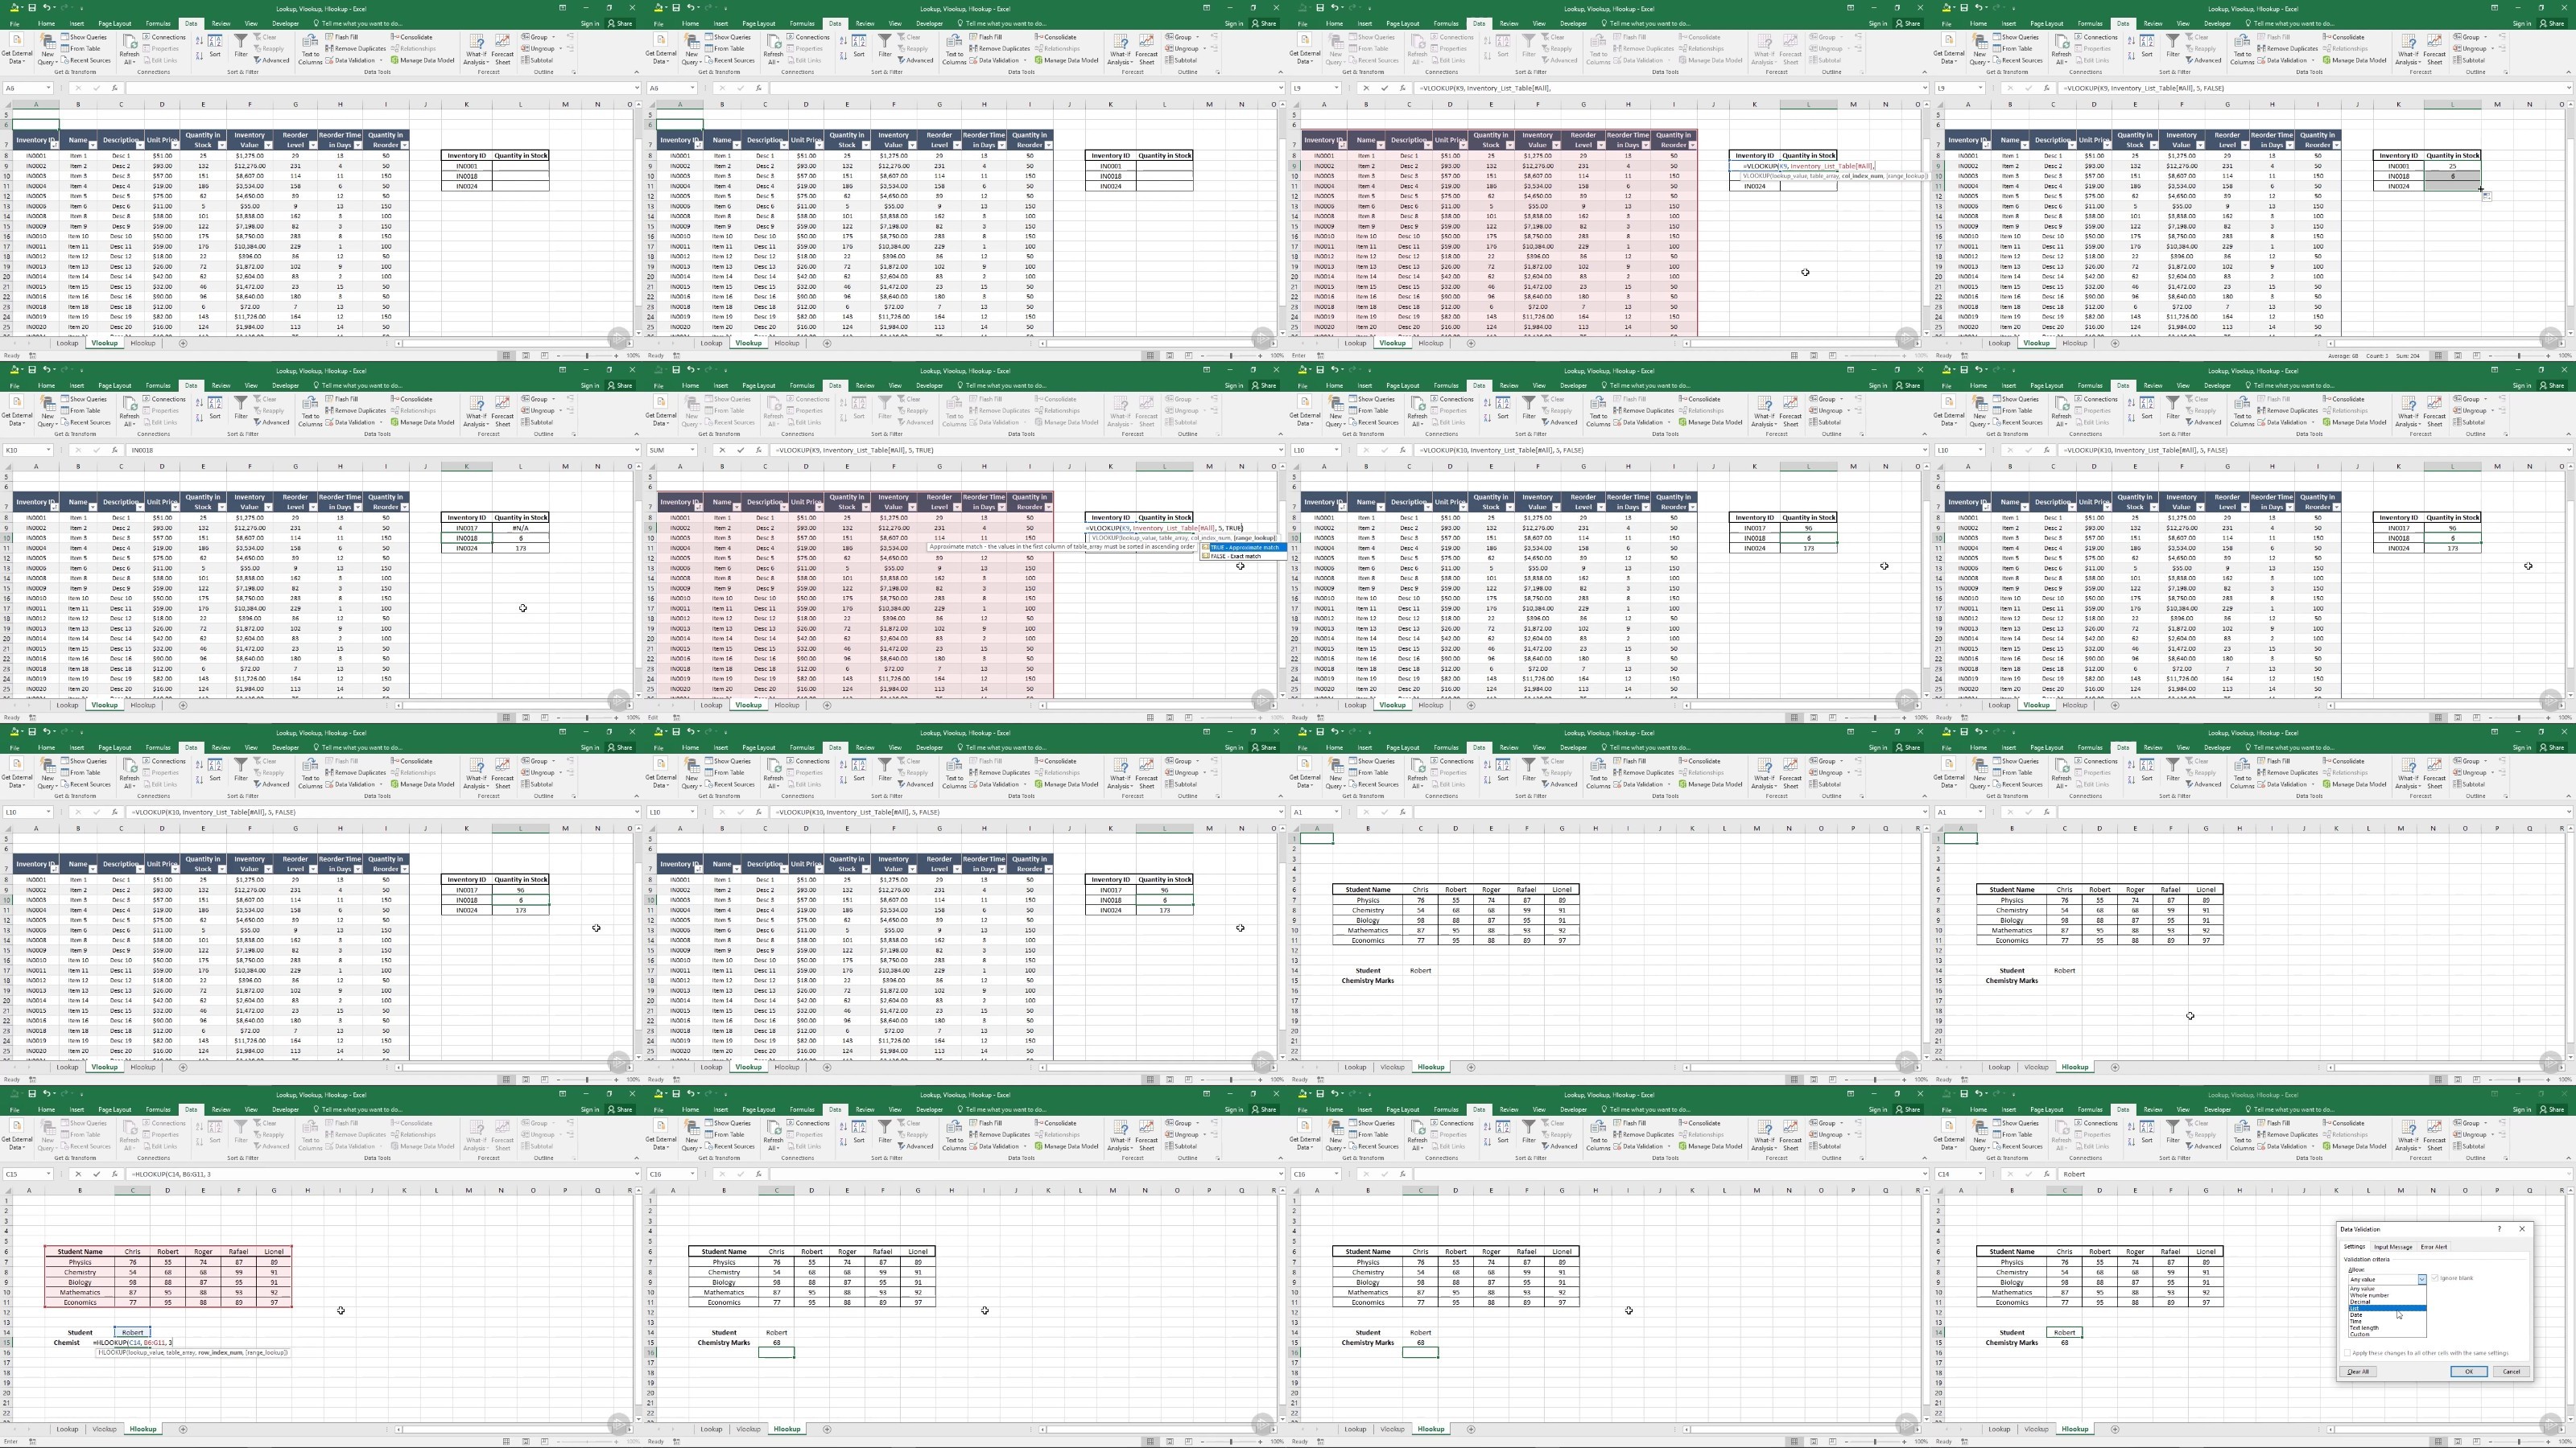2576x1448 pixels.
Task: Open the Home ribbon tab in #N/A window
Action: pyautogui.click(x=47, y=386)
